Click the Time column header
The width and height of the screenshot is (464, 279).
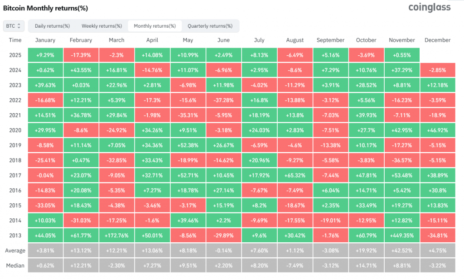pos(15,40)
